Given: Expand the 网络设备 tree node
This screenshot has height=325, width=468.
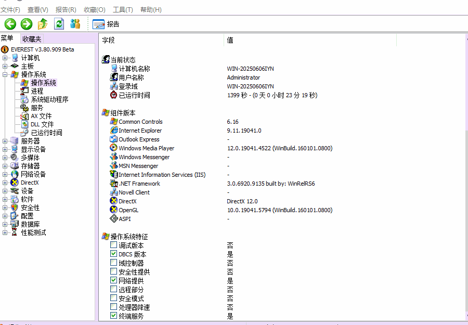Looking at the screenshot, I should point(4,174).
